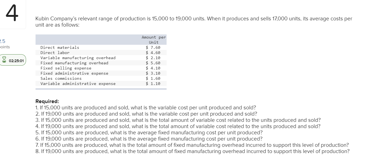Select the Fixed manufacturing overhead row label
The height and width of the screenshot is (159, 382).
pyautogui.click(x=74, y=63)
